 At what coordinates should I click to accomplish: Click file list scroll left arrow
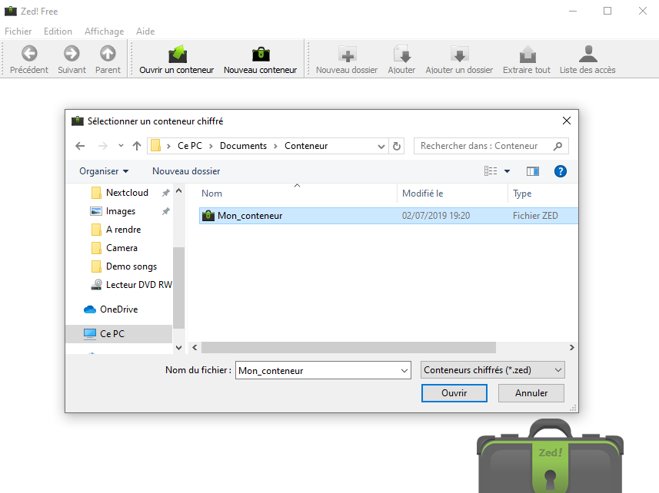click(195, 347)
